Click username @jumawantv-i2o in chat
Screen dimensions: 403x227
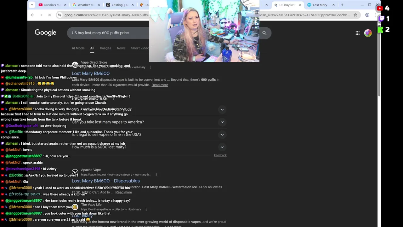pyautogui.click(x=19, y=78)
